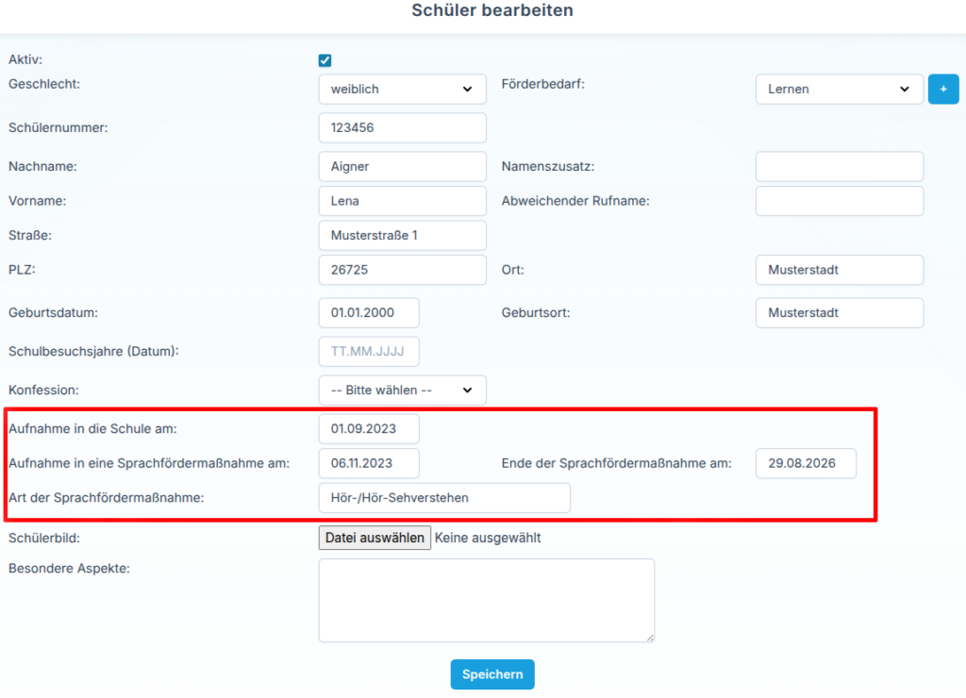Edit the Ende der Sprachfördermaßnahme date

pos(806,463)
